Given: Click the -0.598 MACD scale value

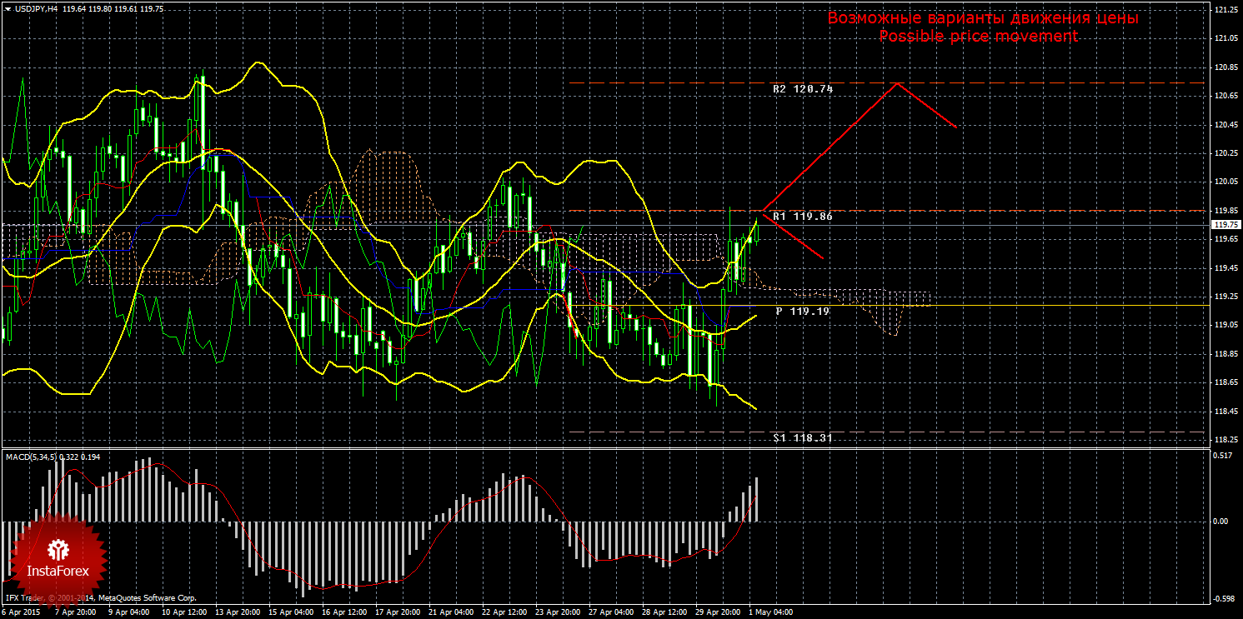Looking at the screenshot, I should tap(1222, 598).
